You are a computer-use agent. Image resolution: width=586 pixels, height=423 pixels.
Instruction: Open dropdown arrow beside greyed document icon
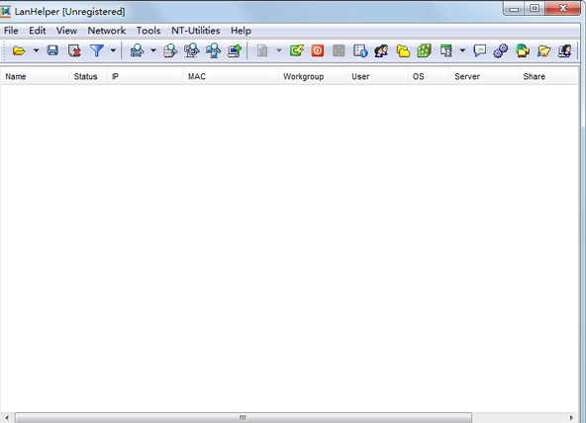[279, 50]
